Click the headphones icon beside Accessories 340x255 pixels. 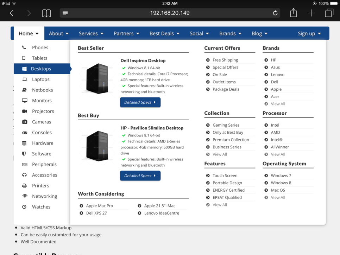coord(24,175)
